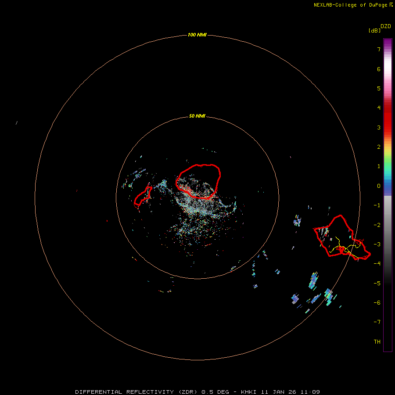Viewport: 395px width, 395px height.
Task: Pick the blue band near 0 dB
Action: coord(388,188)
